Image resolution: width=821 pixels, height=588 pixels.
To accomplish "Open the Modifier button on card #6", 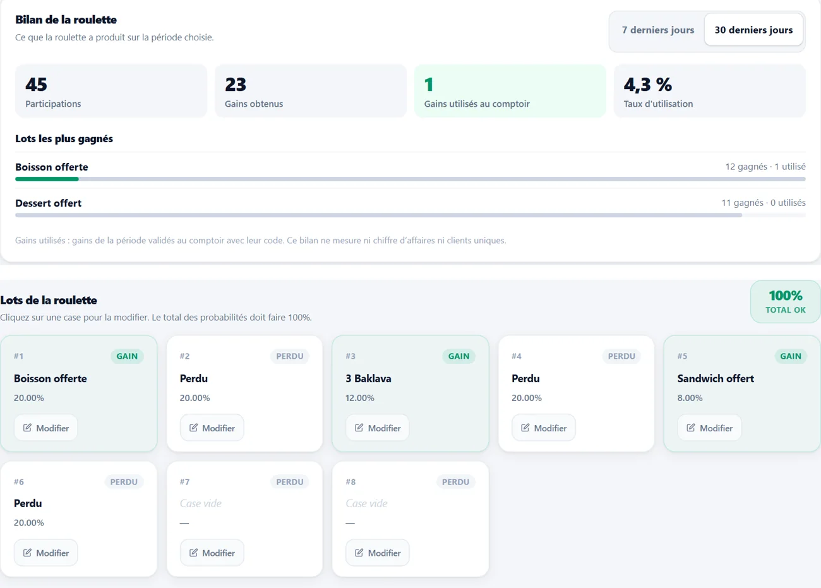I will point(46,553).
